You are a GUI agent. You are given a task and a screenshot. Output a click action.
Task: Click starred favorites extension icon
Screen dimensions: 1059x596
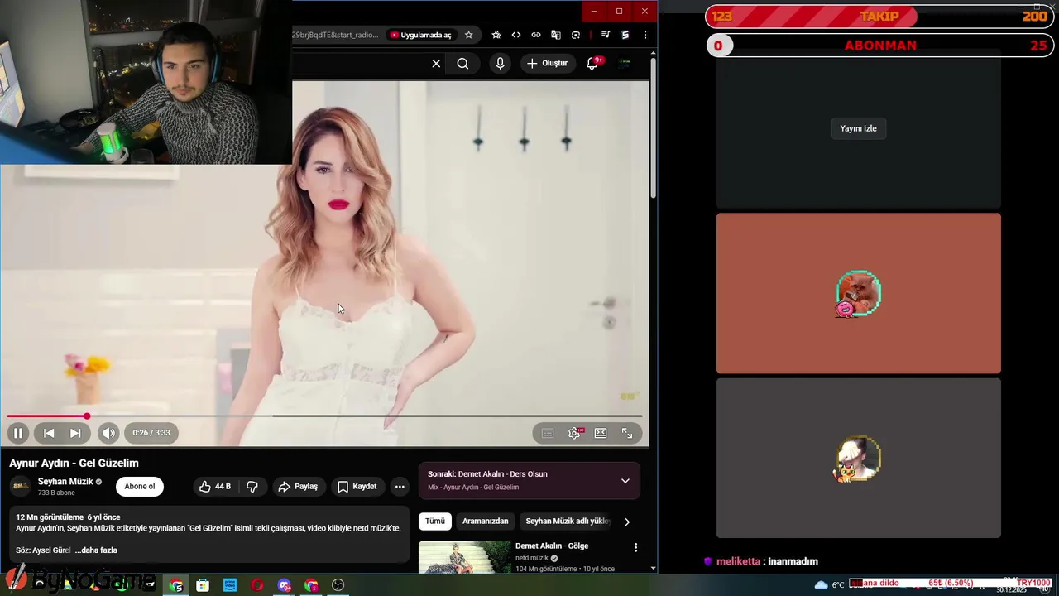[496, 35]
